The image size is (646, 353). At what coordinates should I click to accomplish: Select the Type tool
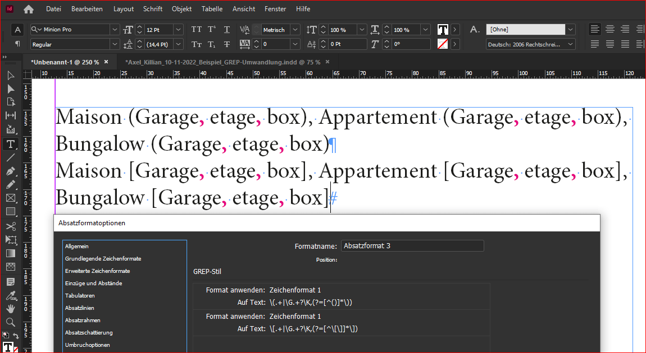[10, 144]
